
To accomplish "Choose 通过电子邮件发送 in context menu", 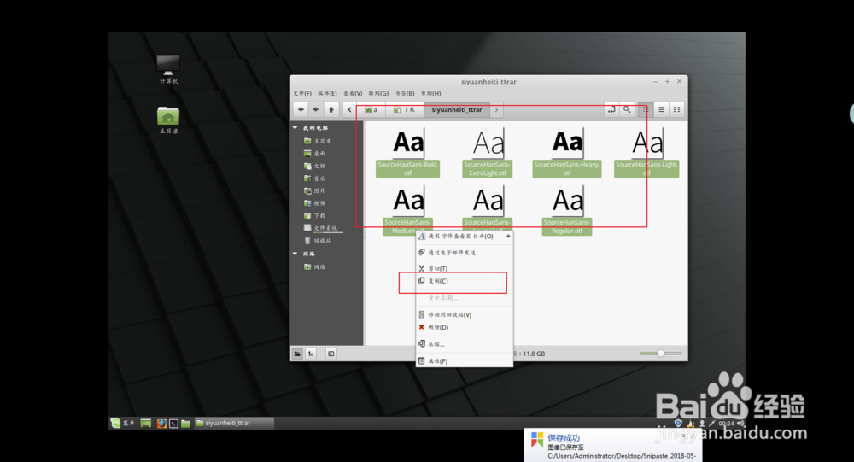I will click(x=465, y=253).
